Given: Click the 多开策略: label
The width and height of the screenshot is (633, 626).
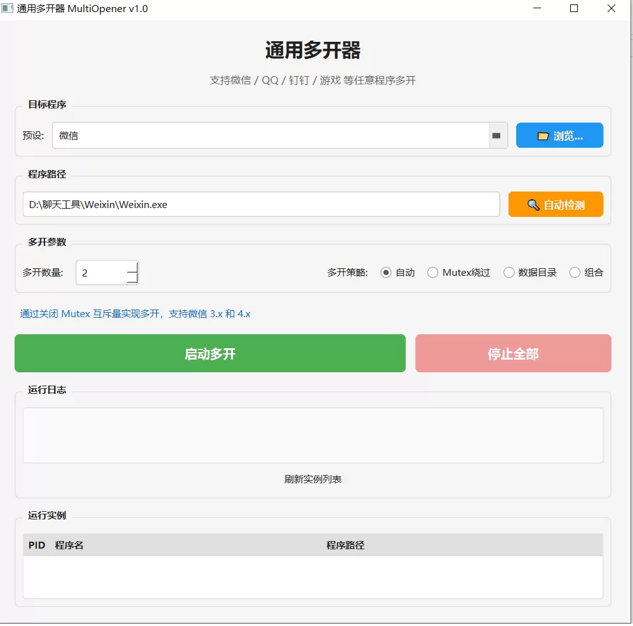Looking at the screenshot, I should [x=347, y=273].
